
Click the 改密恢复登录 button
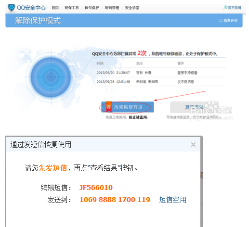(x=128, y=107)
